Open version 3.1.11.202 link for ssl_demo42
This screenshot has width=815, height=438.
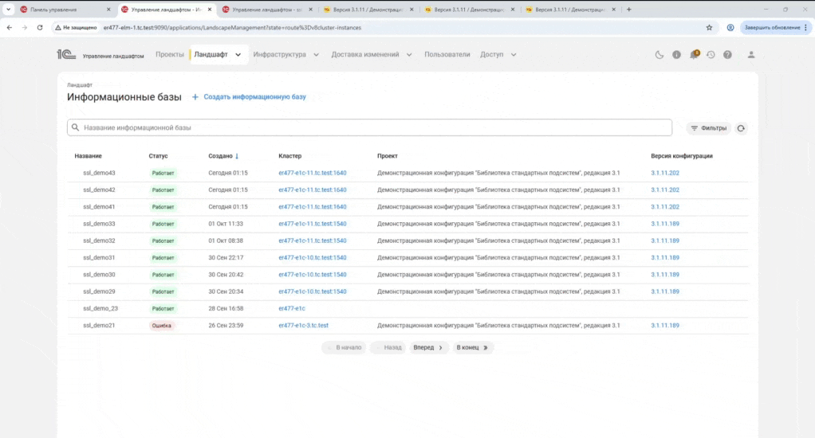[665, 190]
